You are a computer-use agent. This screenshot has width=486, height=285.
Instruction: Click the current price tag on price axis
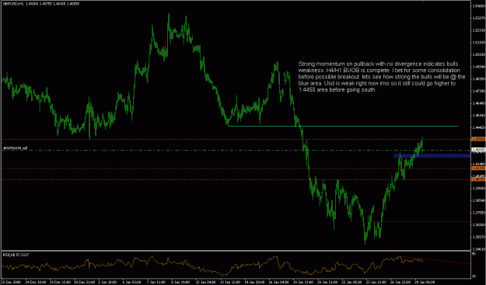pos(478,150)
